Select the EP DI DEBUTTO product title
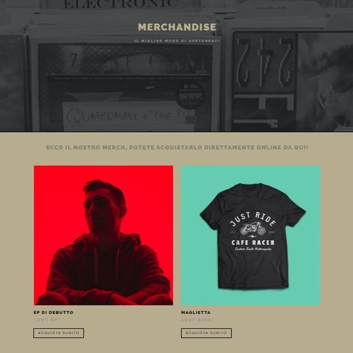Screen dimensions: 353x353 (x=53, y=313)
